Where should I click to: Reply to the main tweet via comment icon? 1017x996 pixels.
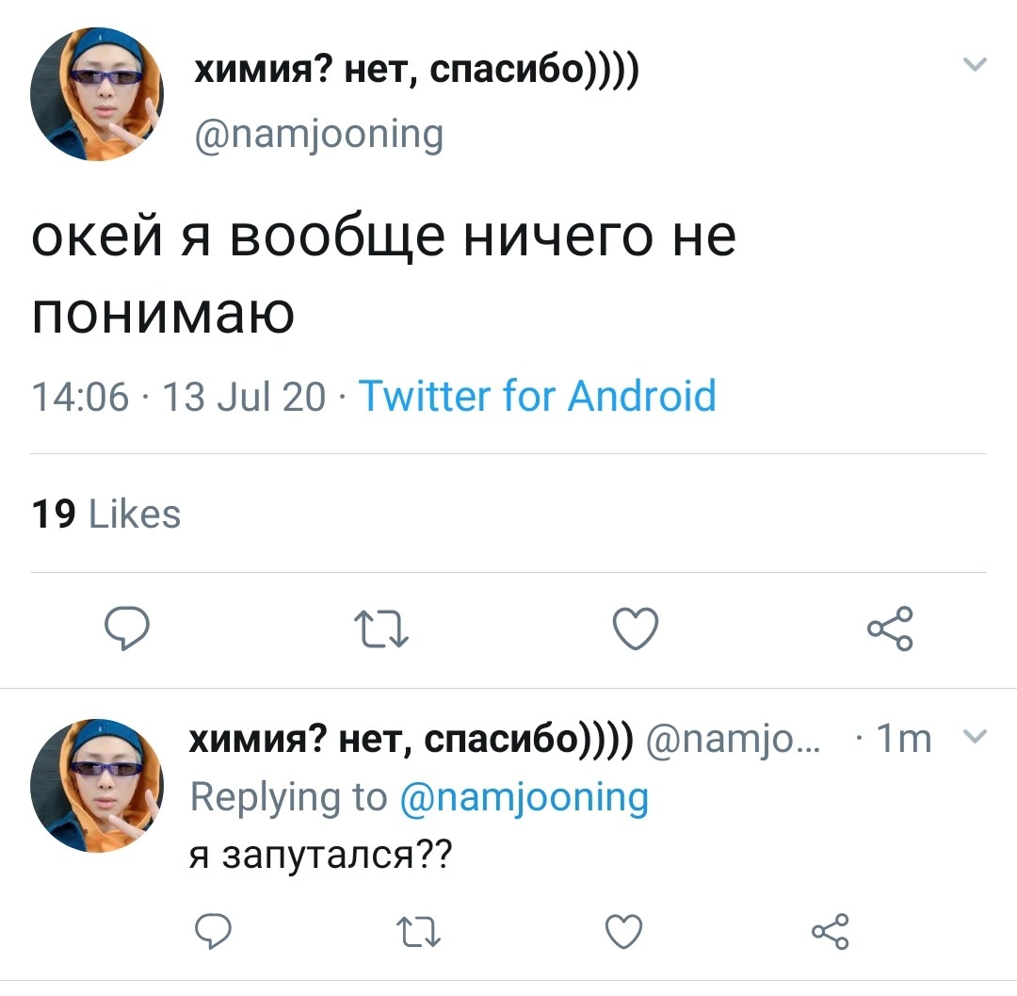pos(127,629)
